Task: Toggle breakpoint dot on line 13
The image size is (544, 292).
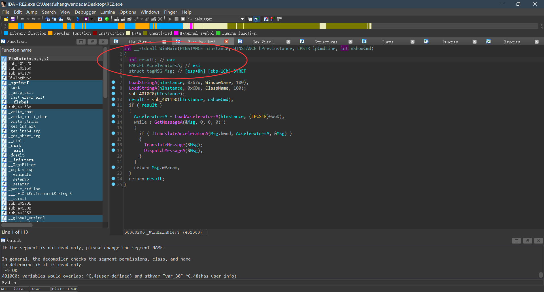Action: [x=113, y=116]
